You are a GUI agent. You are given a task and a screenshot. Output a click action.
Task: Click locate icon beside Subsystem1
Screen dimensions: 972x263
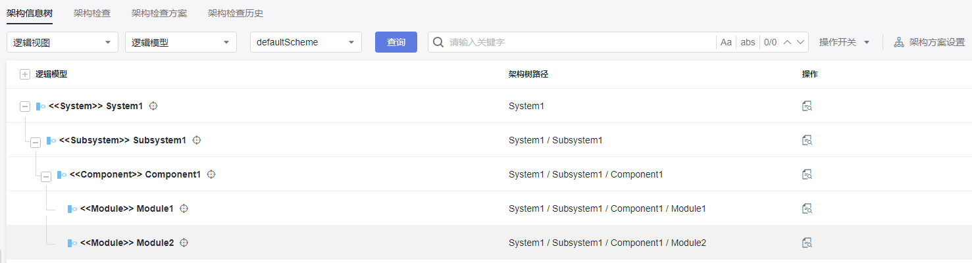click(x=196, y=140)
